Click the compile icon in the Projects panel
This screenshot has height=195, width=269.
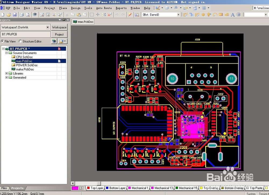click(54, 41)
